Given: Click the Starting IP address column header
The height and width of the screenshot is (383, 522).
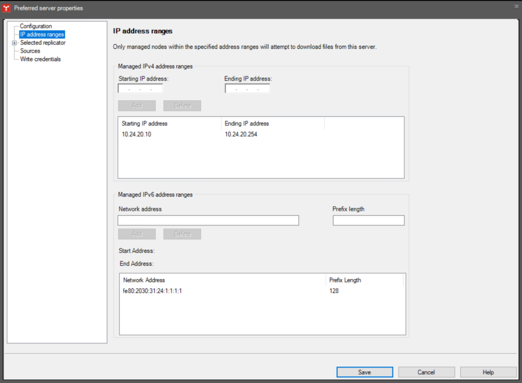Looking at the screenshot, I should 170,124.
